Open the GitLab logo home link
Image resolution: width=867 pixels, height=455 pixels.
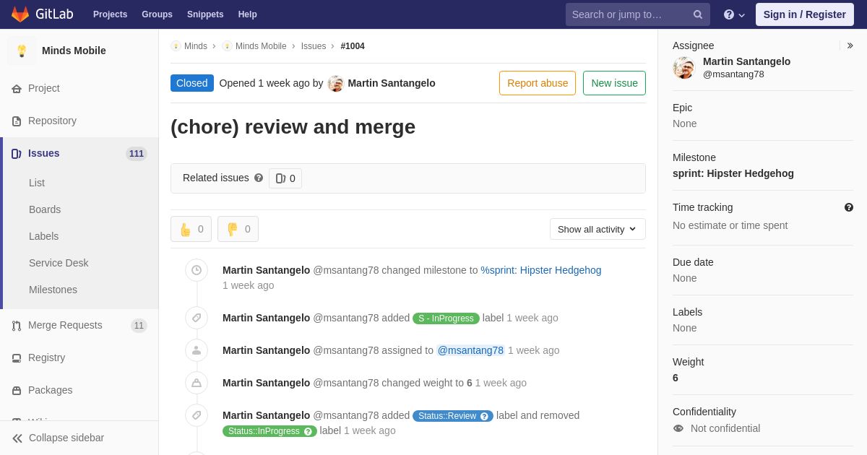click(43, 14)
